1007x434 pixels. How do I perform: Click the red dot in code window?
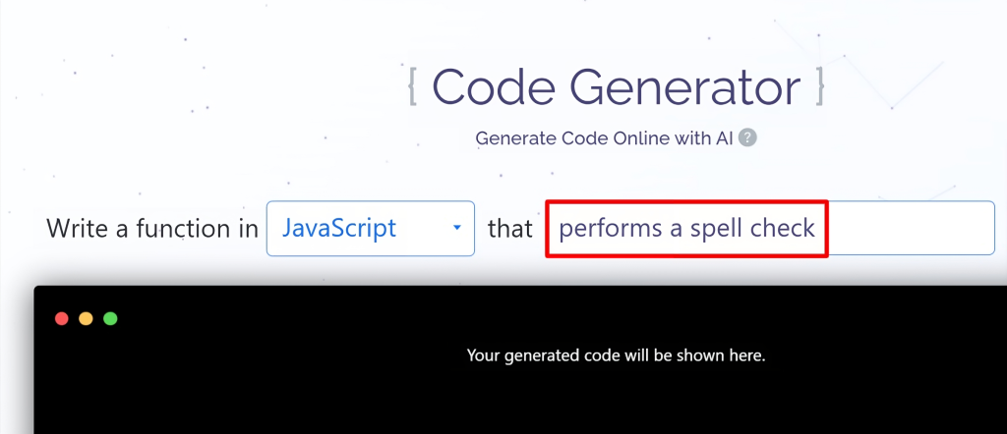pos(62,318)
